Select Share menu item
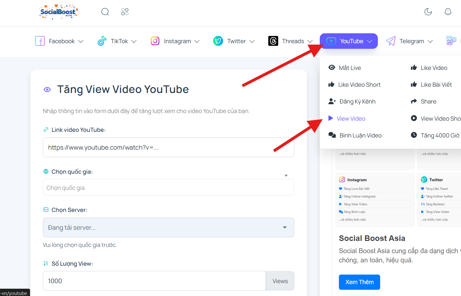This screenshot has width=461, height=296. tap(423, 102)
